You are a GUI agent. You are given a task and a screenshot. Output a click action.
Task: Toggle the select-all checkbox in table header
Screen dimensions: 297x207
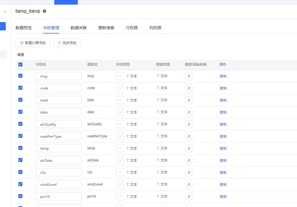coord(20,65)
